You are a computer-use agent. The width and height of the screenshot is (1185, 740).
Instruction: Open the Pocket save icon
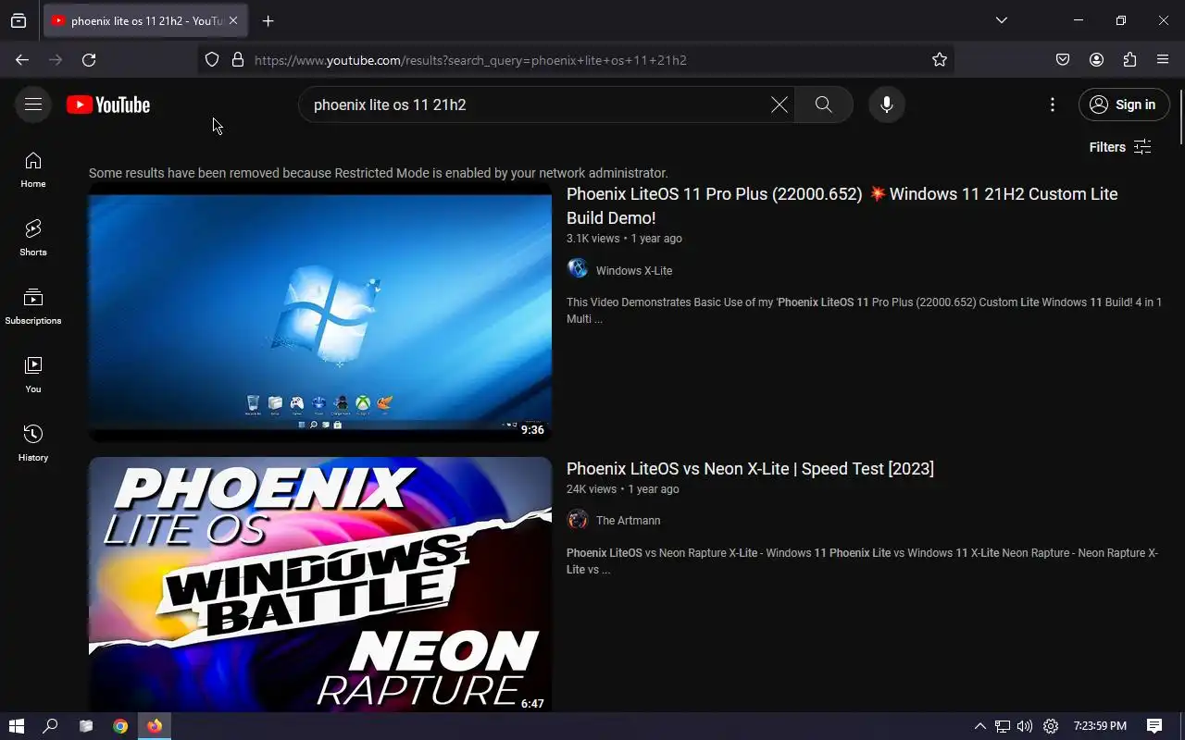click(1063, 59)
